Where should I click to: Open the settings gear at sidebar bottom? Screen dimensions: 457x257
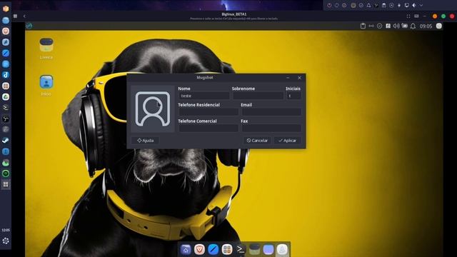(x=6, y=241)
